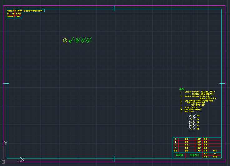Click the 수험번호 label cell
The image size is (230, 166).
point(11,11)
